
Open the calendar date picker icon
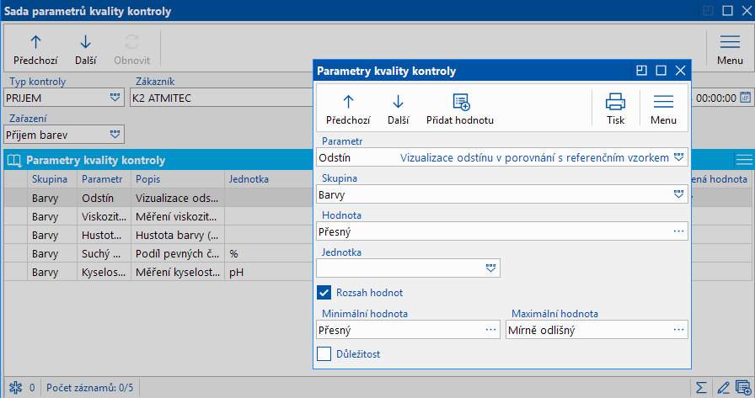(745, 98)
